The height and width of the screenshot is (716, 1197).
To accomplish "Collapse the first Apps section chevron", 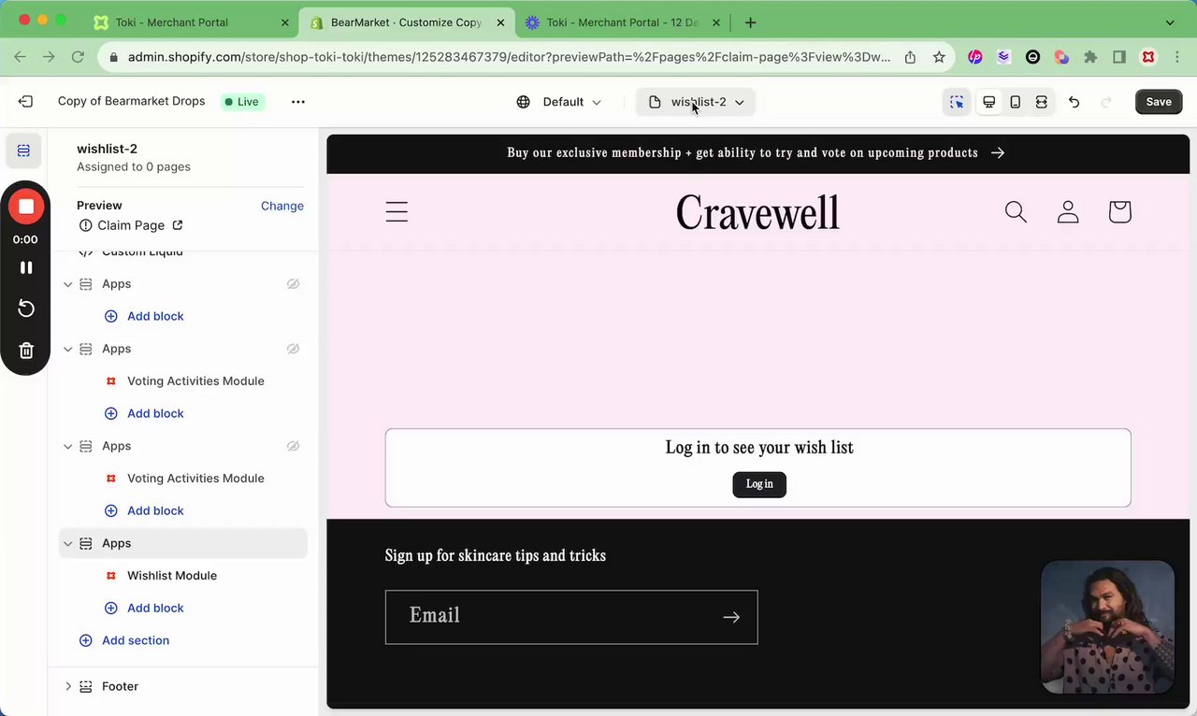I will tap(67, 284).
